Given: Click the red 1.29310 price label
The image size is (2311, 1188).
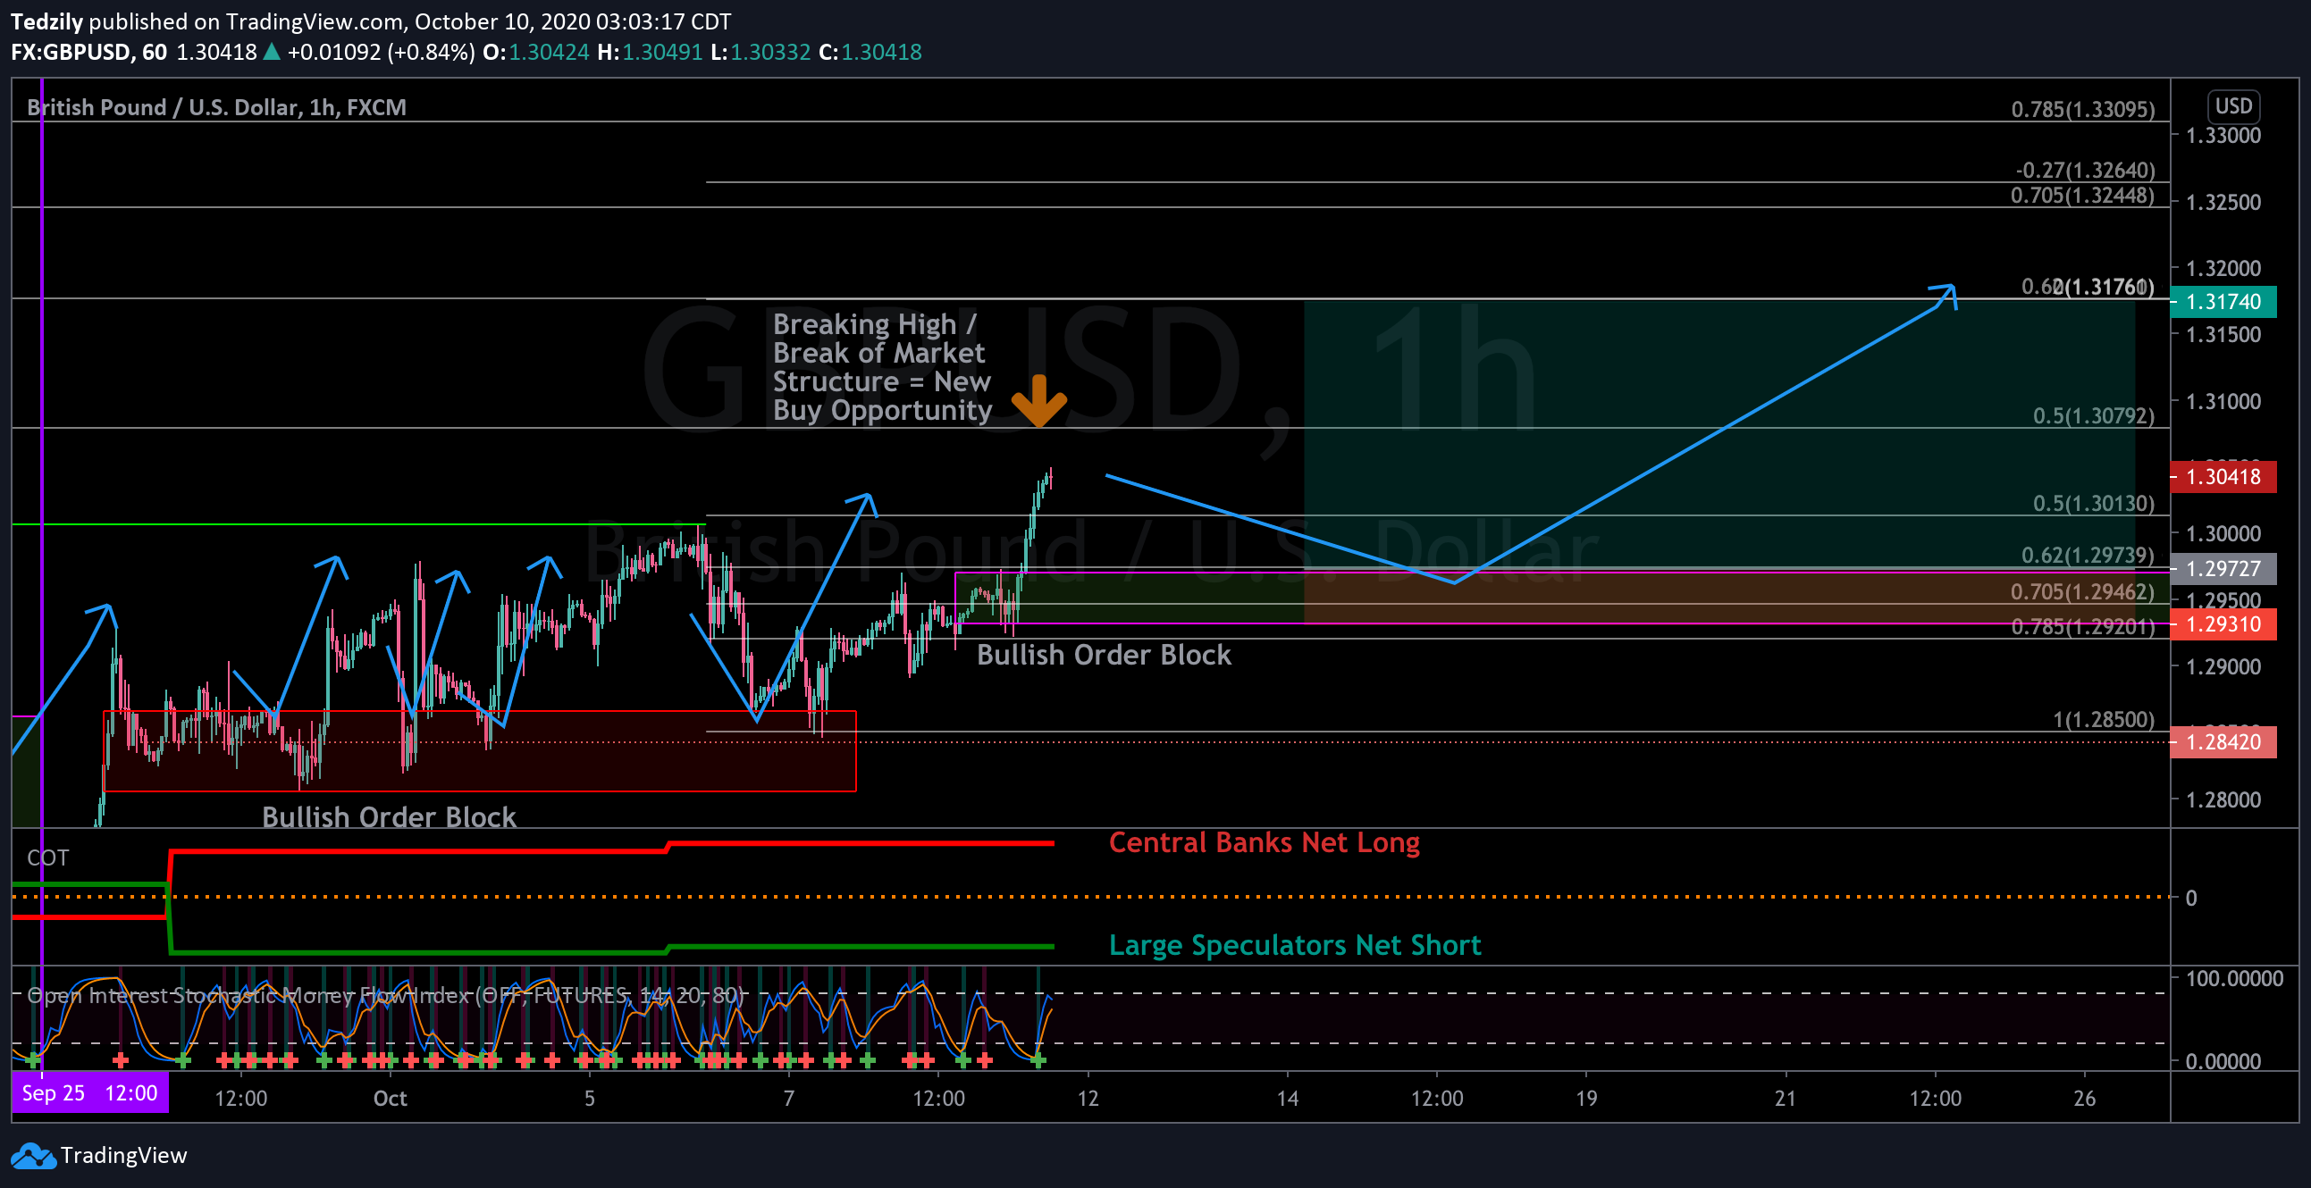Looking at the screenshot, I should [x=2223, y=624].
